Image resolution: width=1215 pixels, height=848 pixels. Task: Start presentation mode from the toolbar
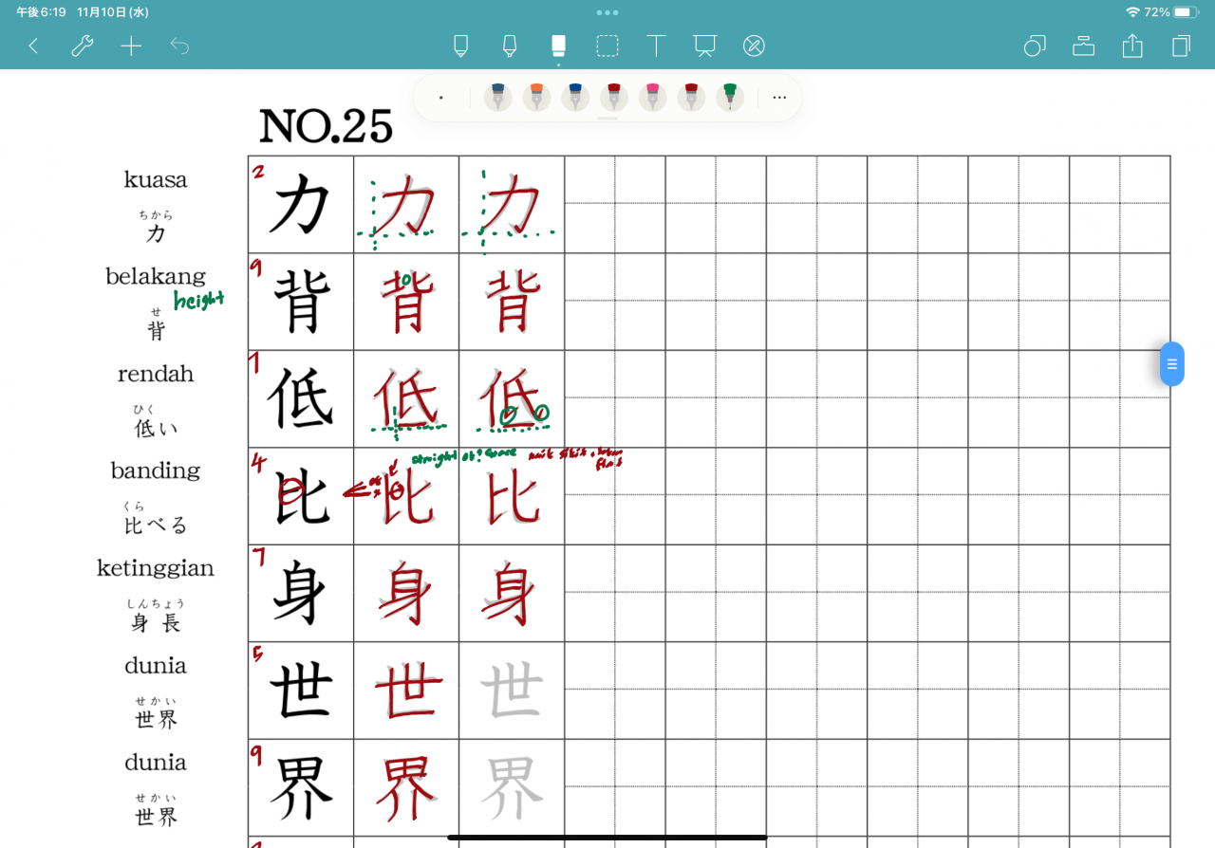click(704, 46)
